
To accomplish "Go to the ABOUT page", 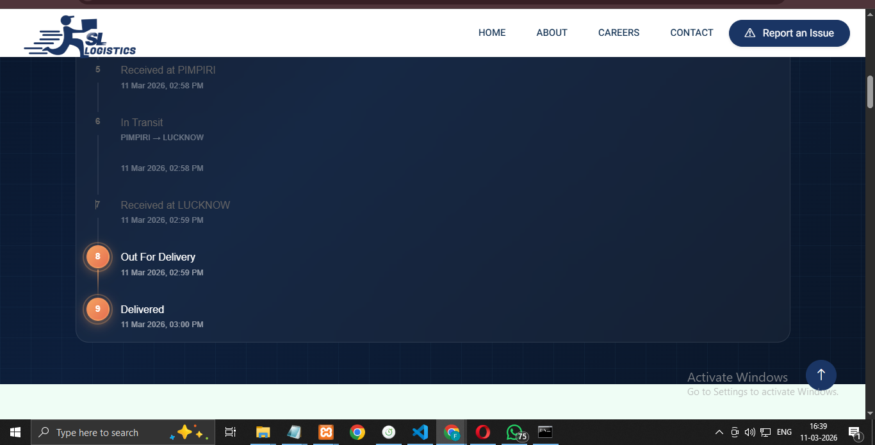I will (x=552, y=33).
